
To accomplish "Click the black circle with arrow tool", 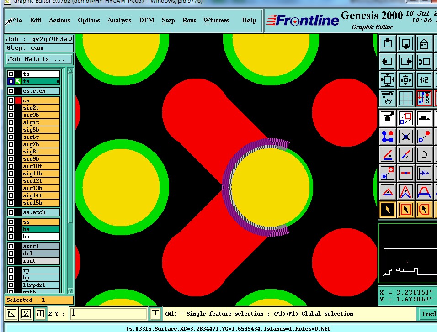I will click(x=388, y=118).
